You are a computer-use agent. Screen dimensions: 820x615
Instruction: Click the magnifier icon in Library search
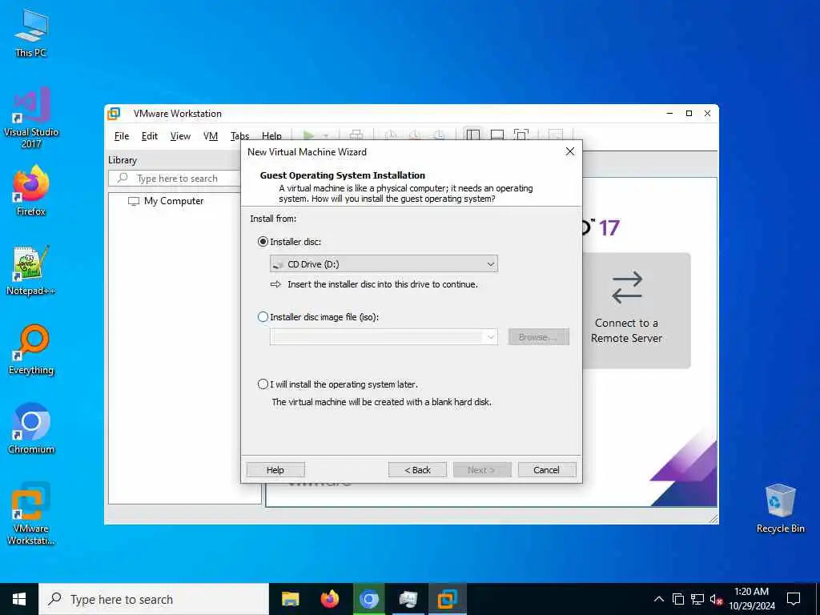point(123,178)
